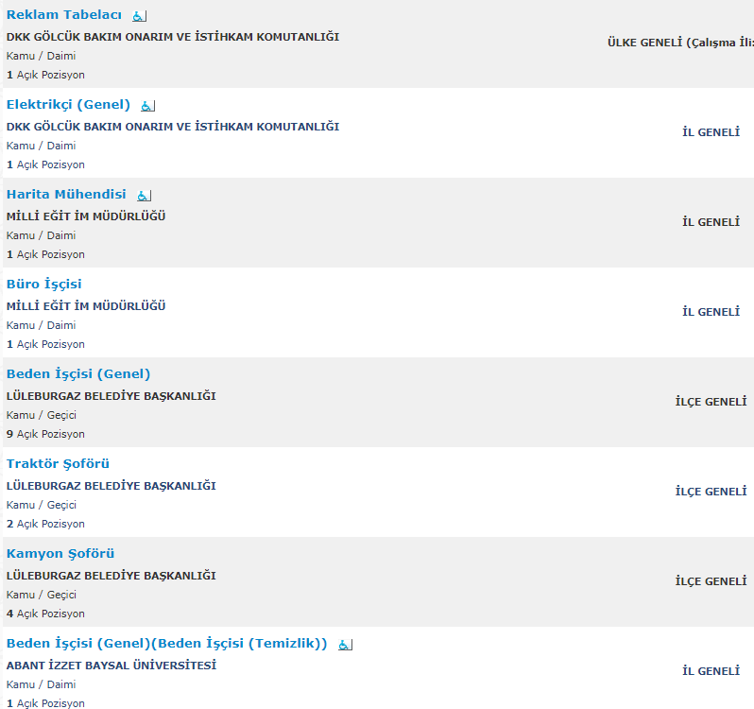Screen dimensions: 754x709
Task: Open the Elektrikçi (Genel) job title
Action: pyautogui.click(x=68, y=105)
